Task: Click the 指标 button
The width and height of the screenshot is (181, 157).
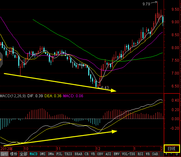Action: (x=4, y=154)
